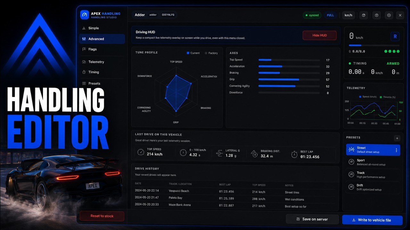Toggle the Factory series in Tune Profile legend
Image resolution: width=410 pixels, height=230 pixels.
[211, 53]
